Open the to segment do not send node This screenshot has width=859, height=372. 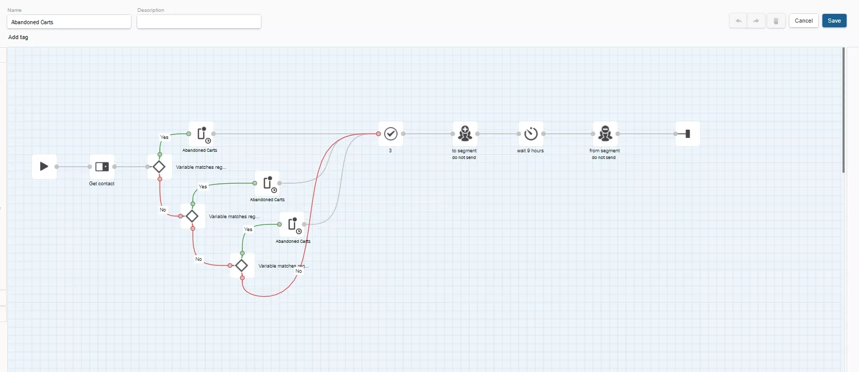point(465,134)
